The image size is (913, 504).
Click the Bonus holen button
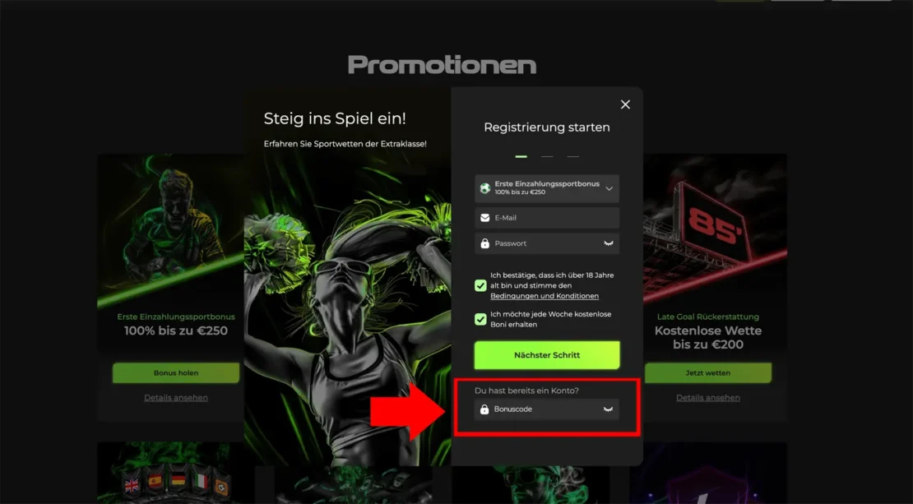click(x=176, y=373)
